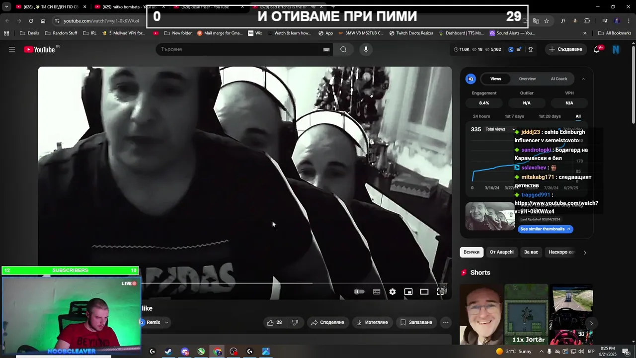Screen dimensions: 636x358
Task: Switch to the Overview tab
Action: pos(527,79)
